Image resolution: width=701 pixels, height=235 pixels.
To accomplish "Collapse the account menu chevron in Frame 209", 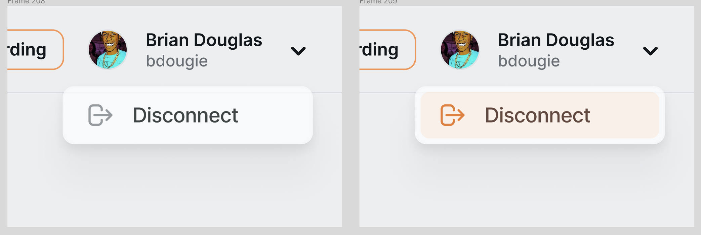I will click(x=651, y=51).
